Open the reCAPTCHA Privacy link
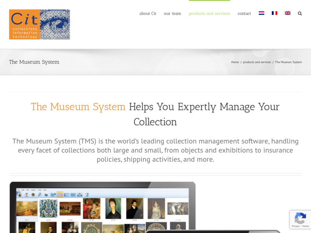 point(295,226)
